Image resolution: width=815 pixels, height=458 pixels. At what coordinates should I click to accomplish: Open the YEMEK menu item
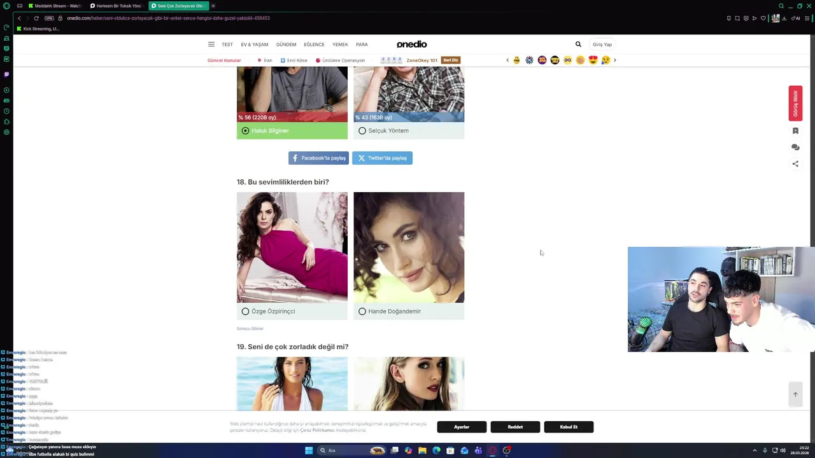340,45
